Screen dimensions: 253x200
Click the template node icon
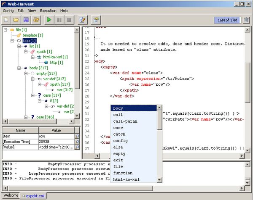pos(19,35)
